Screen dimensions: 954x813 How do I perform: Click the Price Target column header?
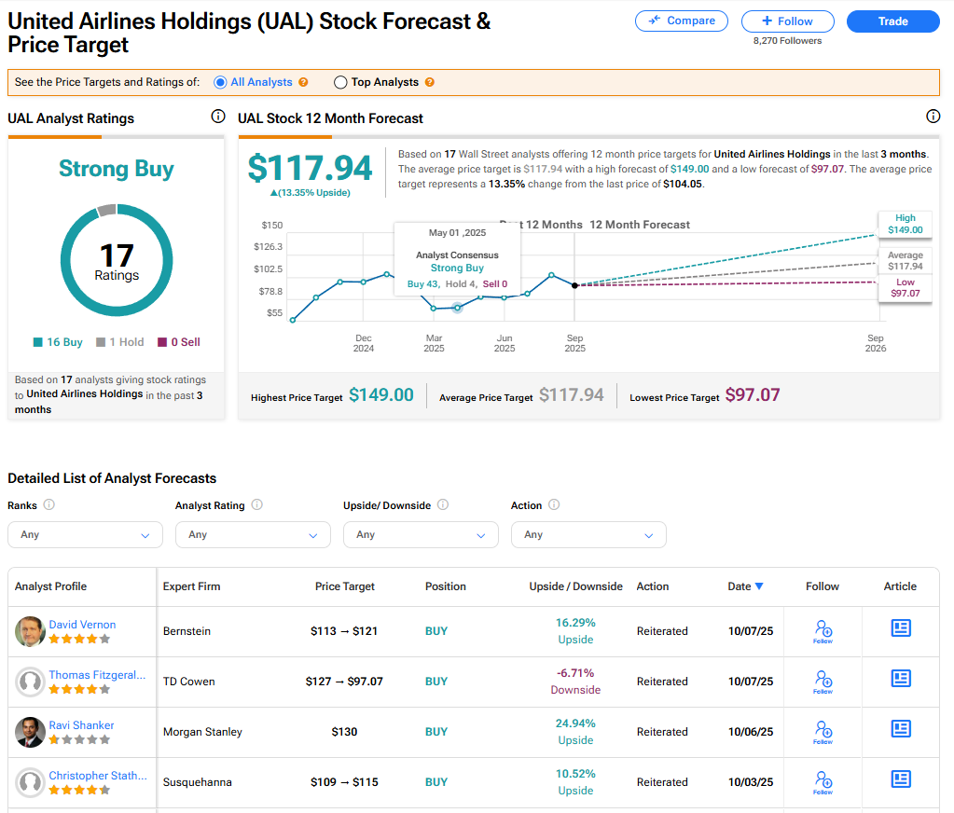(344, 586)
